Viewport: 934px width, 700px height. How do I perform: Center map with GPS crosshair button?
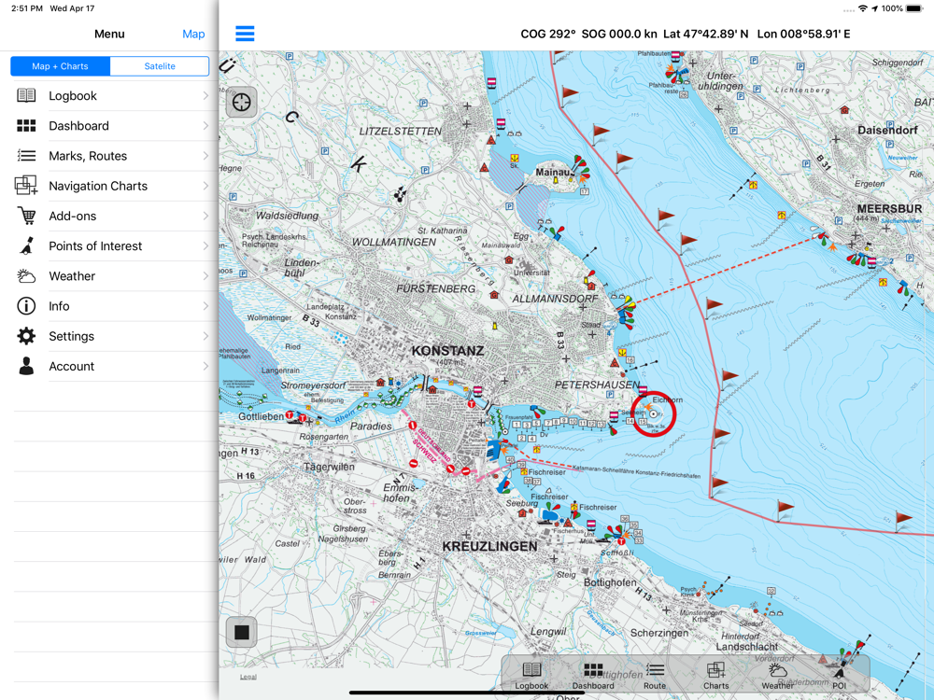coord(242,102)
